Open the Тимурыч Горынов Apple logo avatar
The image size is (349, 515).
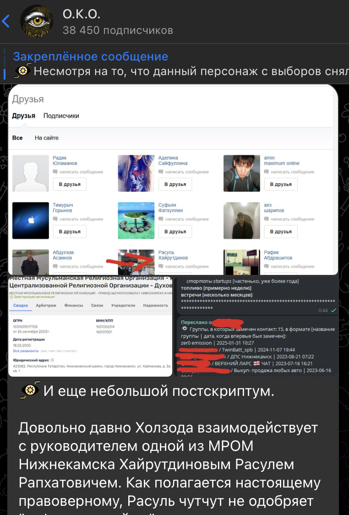point(31,220)
